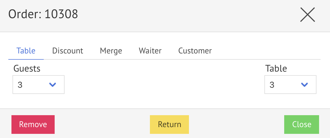
Task: Click the Guests field label
Action: coord(27,68)
